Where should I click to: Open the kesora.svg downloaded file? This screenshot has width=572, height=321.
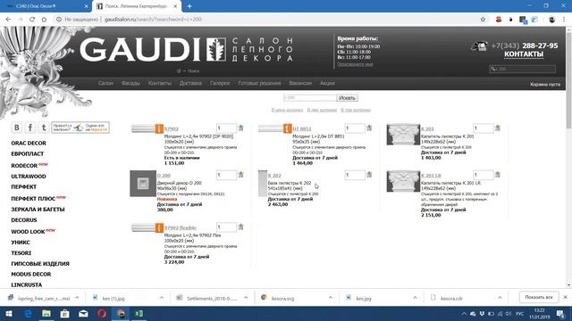[x=282, y=298]
